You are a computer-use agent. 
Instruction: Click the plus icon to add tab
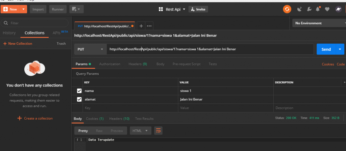pos(141,26)
